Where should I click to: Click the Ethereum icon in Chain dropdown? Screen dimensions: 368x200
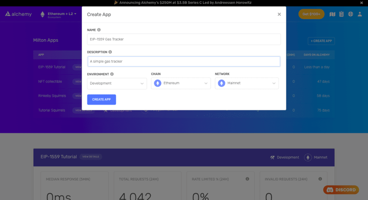(158, 83)
